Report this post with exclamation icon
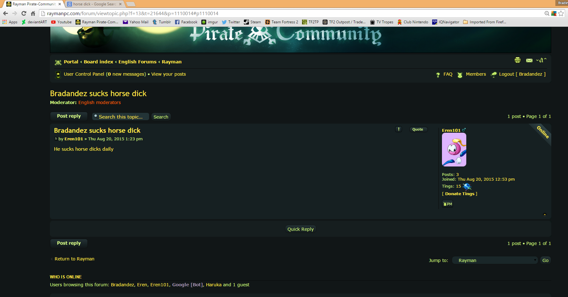 pyautogui.click(x=399, y=129)
